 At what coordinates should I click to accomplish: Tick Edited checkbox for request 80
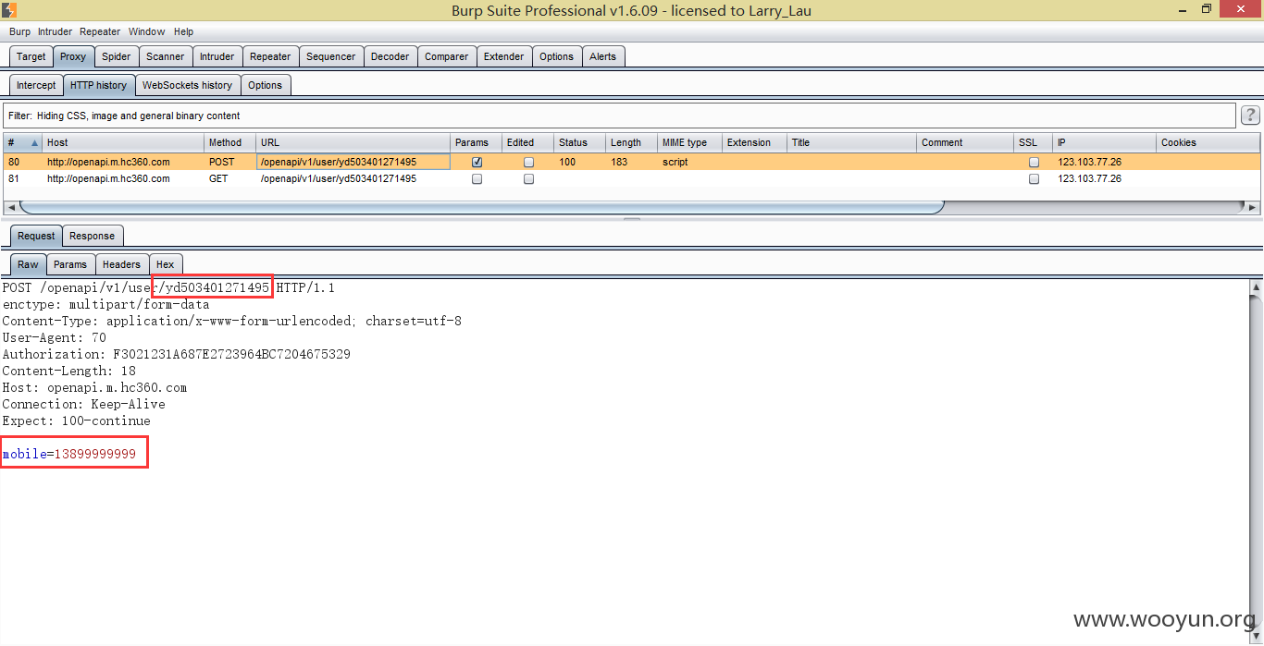point(528,162)
